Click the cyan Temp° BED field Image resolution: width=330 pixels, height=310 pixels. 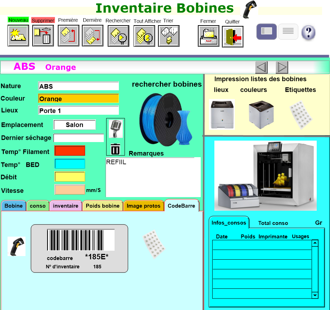(x=70, y=164)
